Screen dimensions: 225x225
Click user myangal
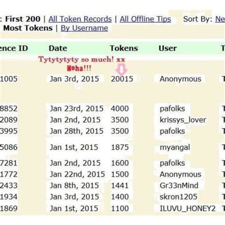tap(175, 147)
